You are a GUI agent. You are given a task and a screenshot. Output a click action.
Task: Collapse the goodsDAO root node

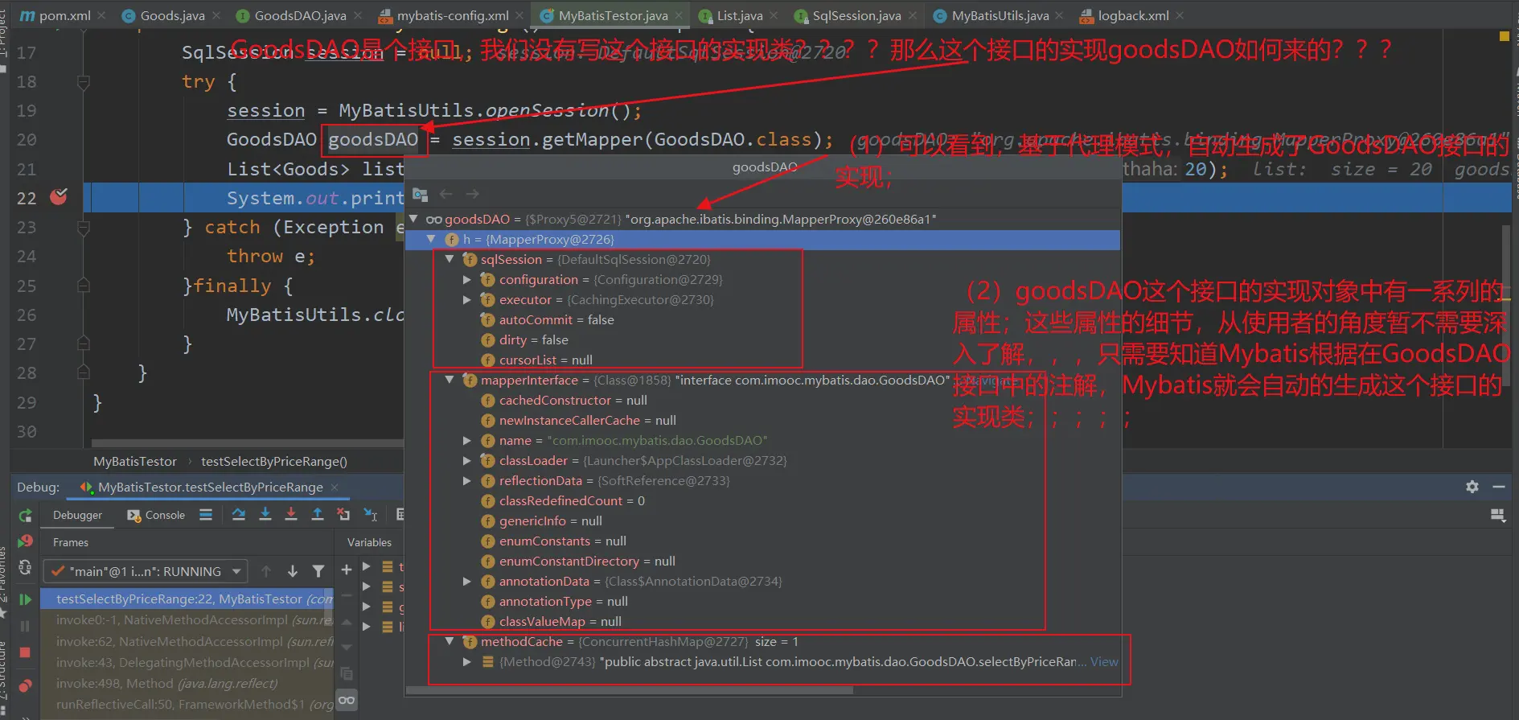tap(414, 219)
